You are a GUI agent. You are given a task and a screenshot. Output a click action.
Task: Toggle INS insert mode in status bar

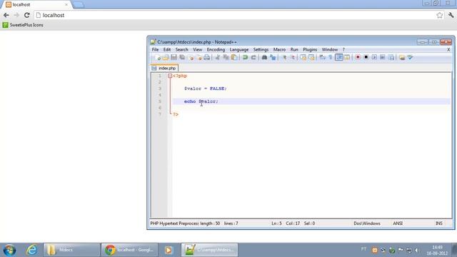(x=439, y=223)
